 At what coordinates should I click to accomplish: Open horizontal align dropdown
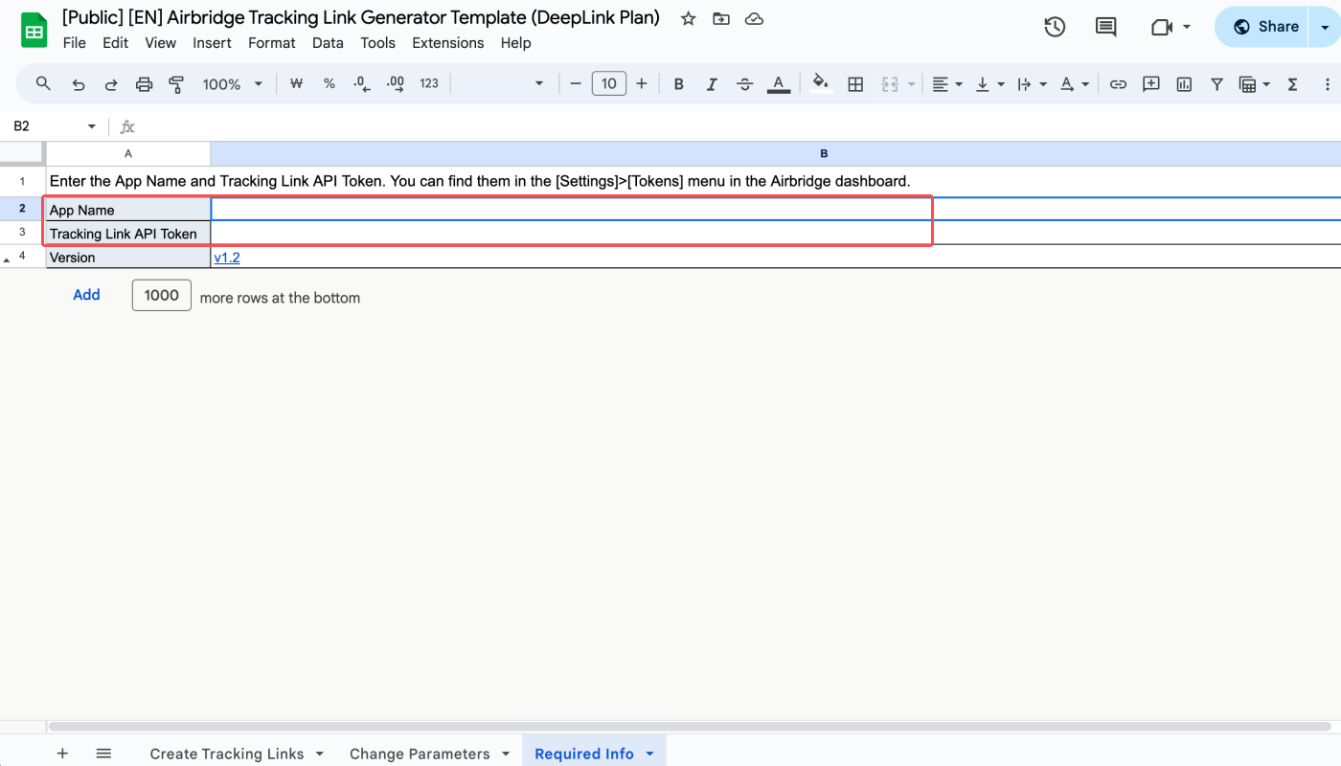[947, 84]
